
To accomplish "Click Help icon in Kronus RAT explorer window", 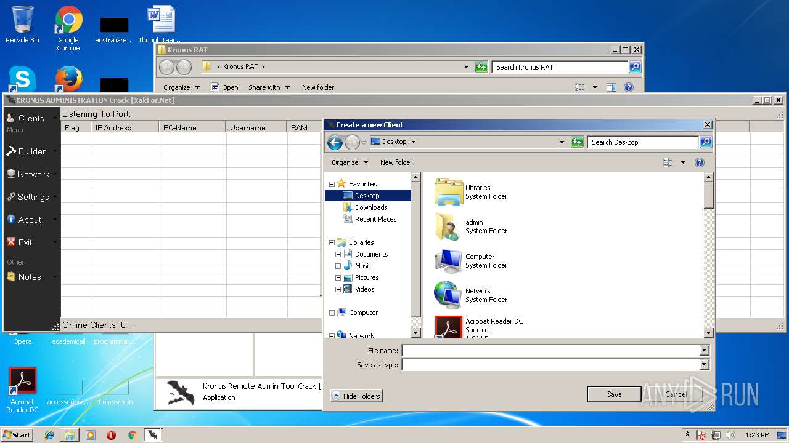I will (629, 87).
